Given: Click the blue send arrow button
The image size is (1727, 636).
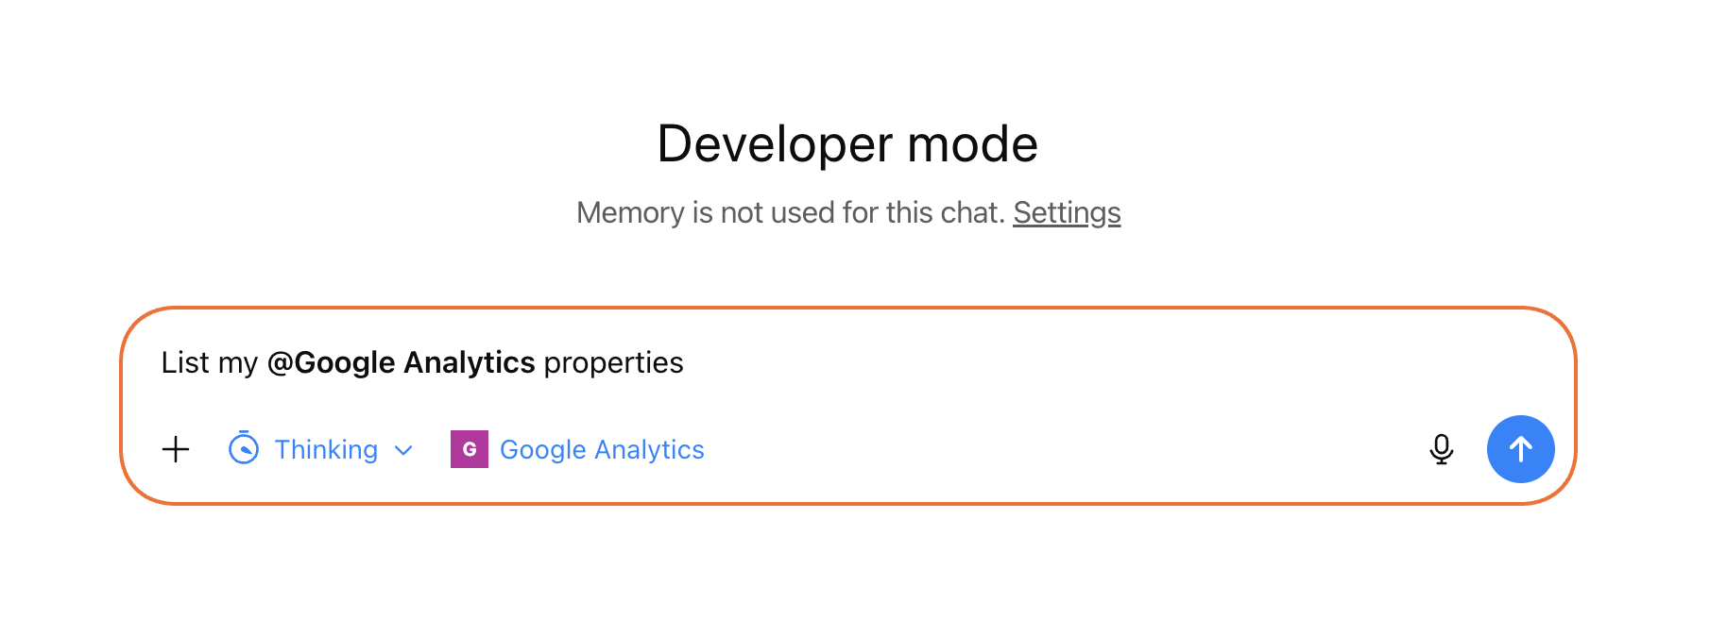Looking at the screenshot, I should 1520,449.
